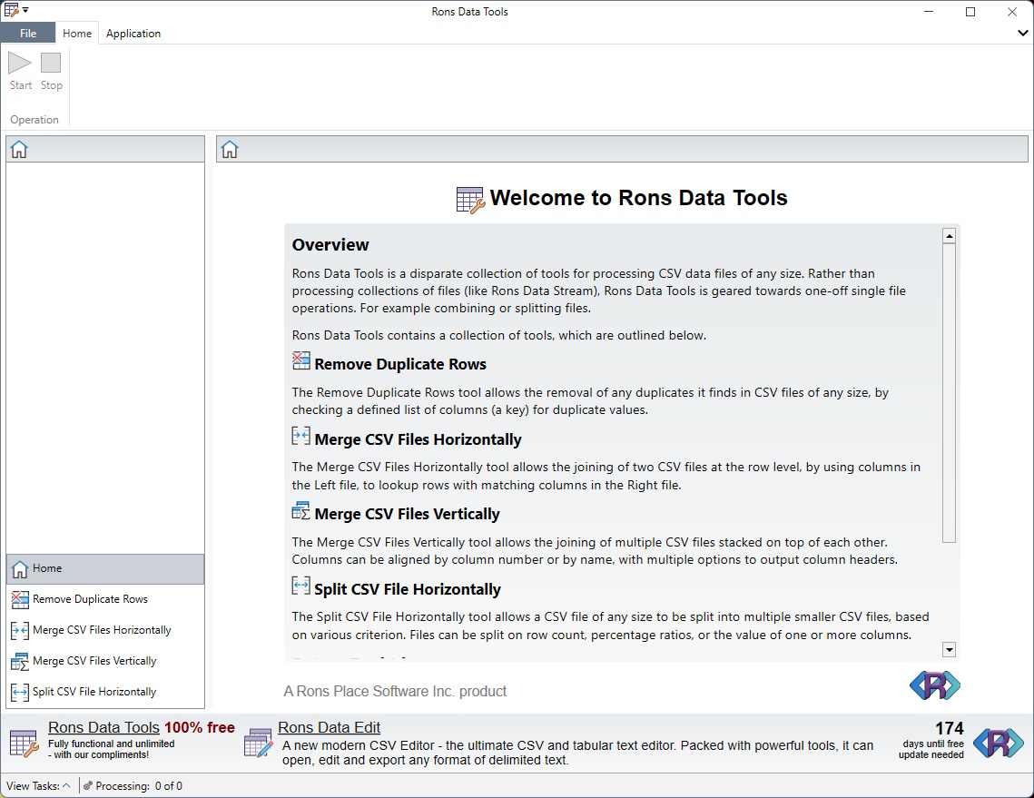Click the home icon in left panel header
Viewport: 1034px width, 798px height.
click(19, 150)
